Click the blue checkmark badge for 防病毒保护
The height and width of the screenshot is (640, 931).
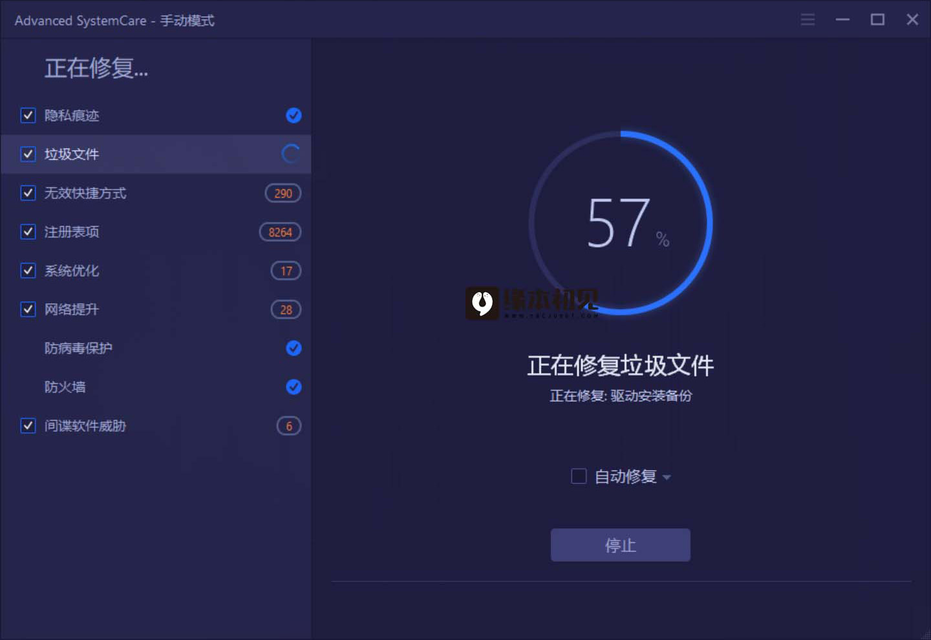click(294, 348)
